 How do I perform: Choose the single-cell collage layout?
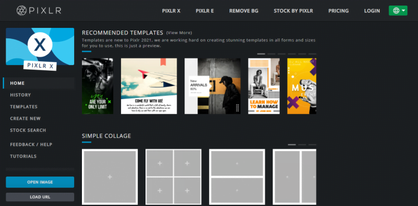point(110,176)
